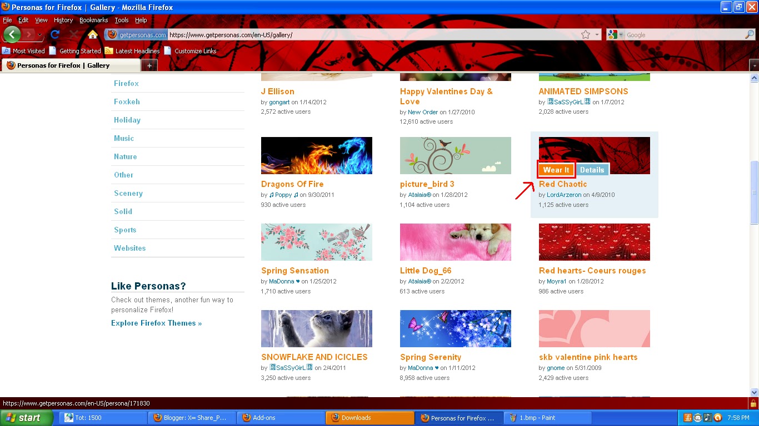Open the Tools menu
Screen dimensions: 759x426
pos(122,20)
